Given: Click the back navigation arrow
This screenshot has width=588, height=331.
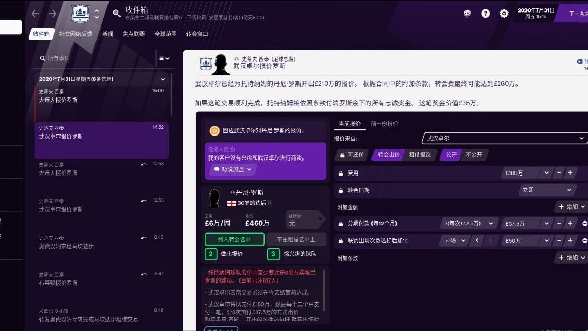Looking at the screenshot, I should tap(35, 14).
